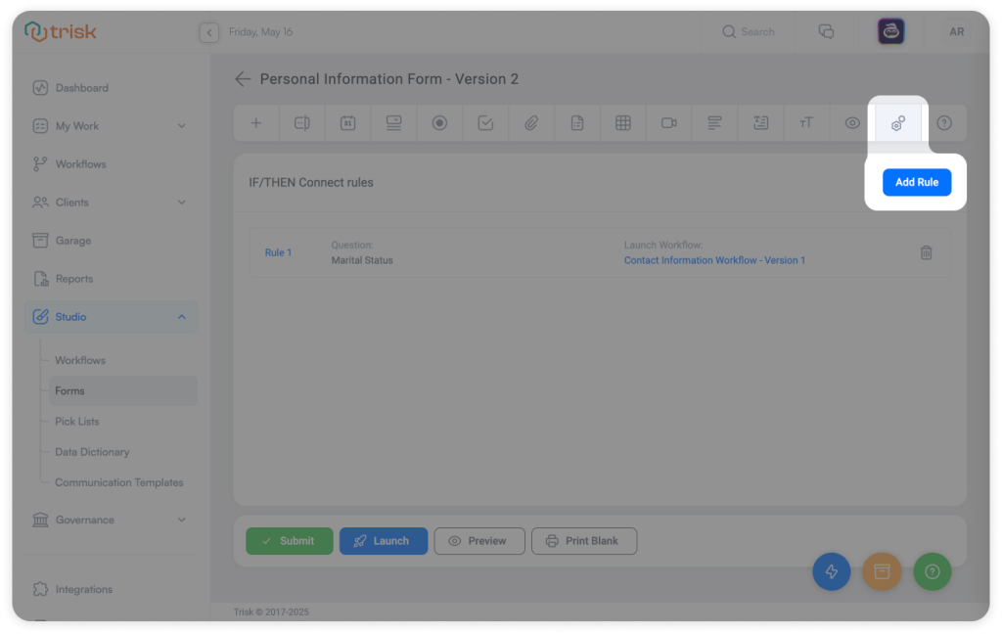Screen dimensions: 1002x635
Task: Select the paragraph text block tool
Action: point(715,122)
